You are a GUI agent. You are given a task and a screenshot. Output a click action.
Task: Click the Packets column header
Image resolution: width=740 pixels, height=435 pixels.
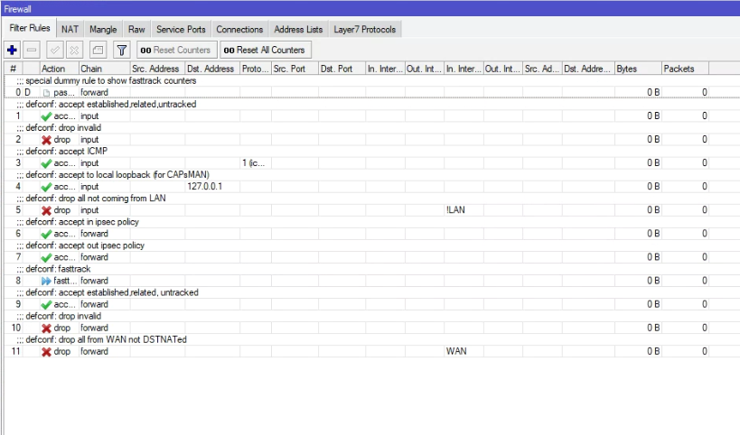pos(685,69)
